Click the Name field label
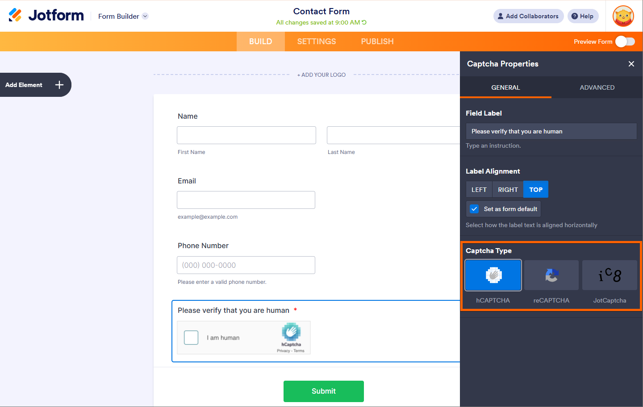The height and width of the screenshot is (407, 643). (x=188, y=116)
